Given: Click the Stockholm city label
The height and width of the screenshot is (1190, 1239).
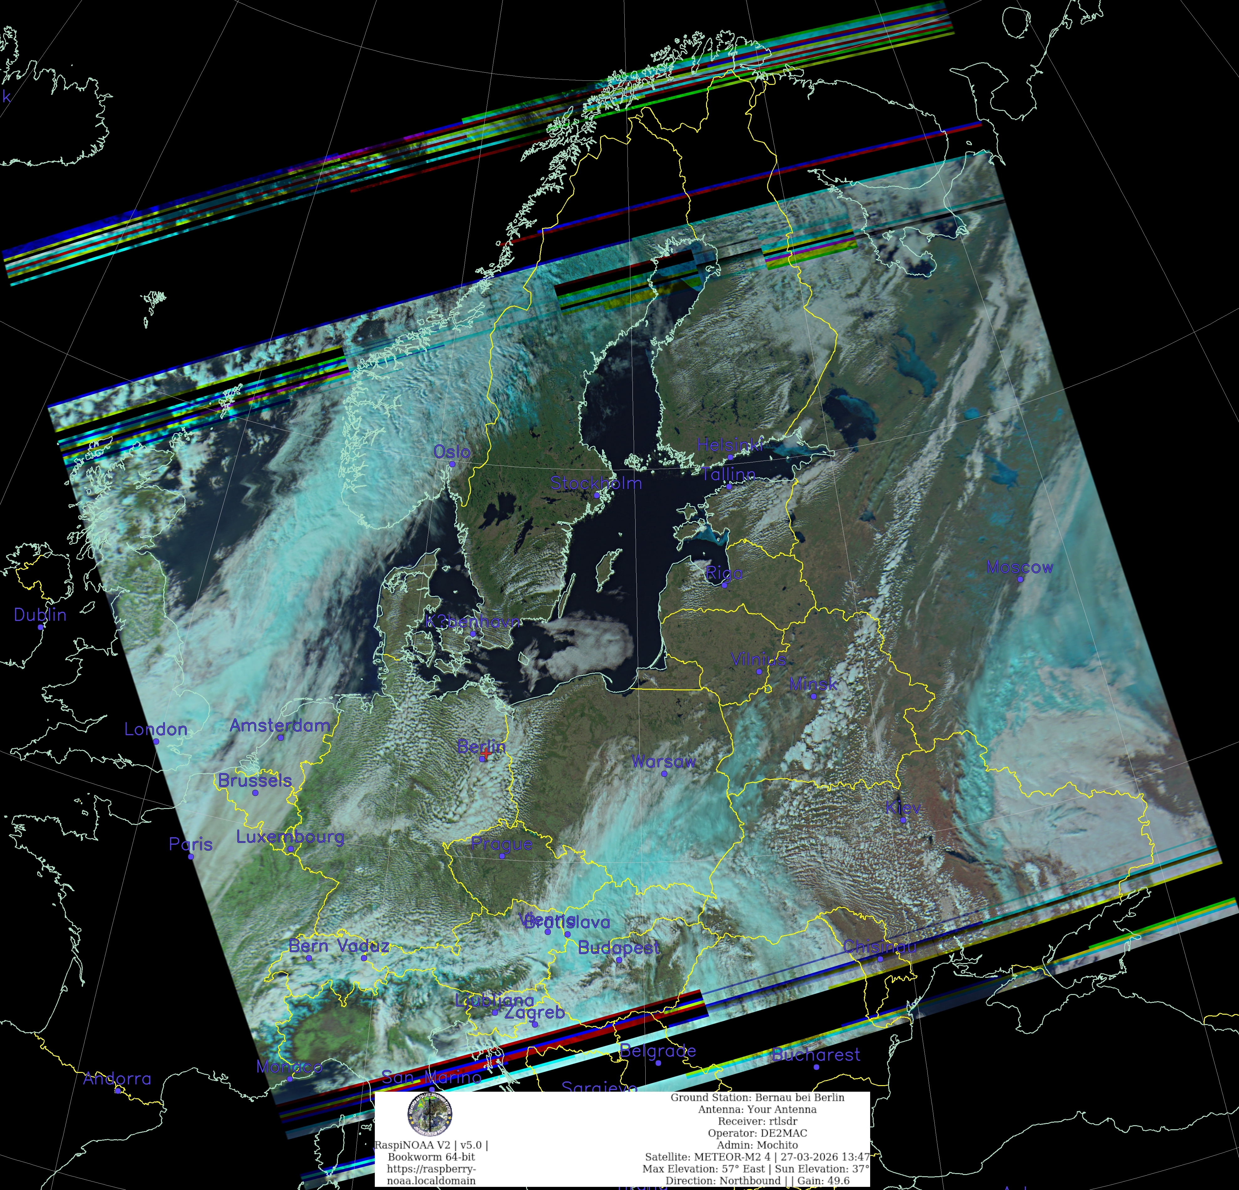Looking at the screenshot, I should click(x=596, y=483).
